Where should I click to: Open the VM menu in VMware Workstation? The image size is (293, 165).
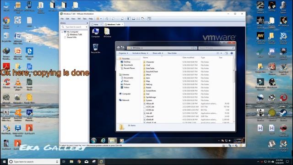tap(79, 19)
